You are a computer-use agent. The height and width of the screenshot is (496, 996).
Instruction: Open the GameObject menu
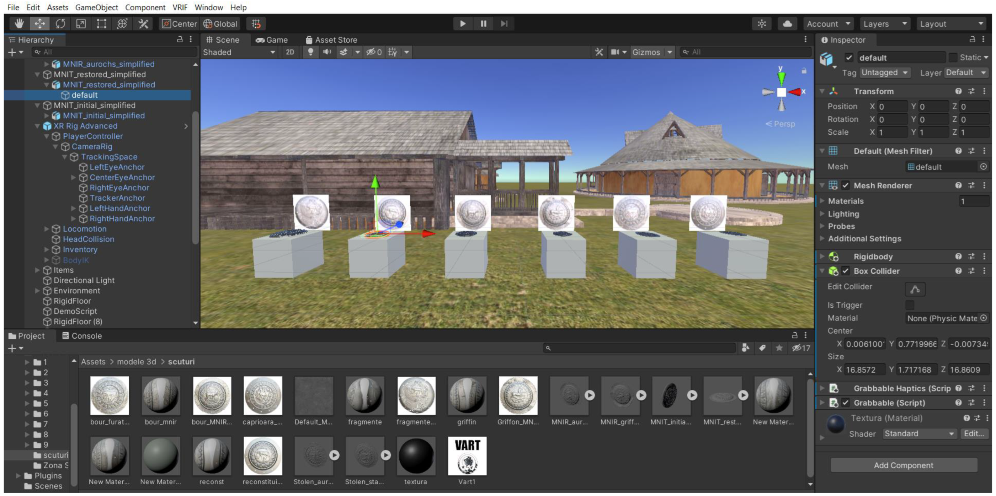(x=96, y=7)
